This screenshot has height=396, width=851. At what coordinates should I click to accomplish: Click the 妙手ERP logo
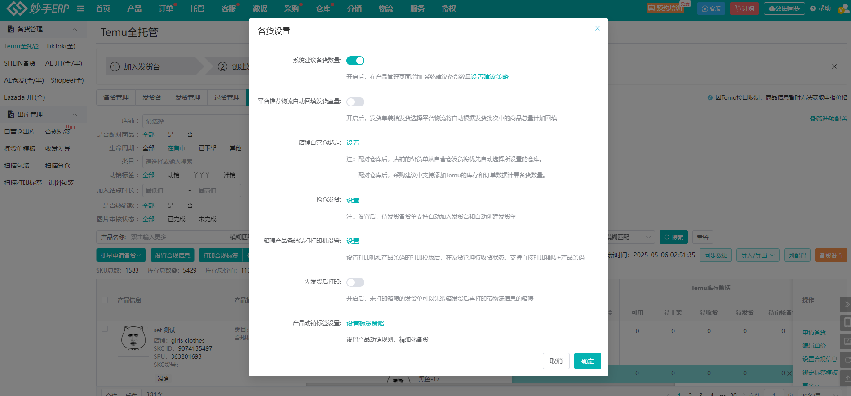coord(38,9)
